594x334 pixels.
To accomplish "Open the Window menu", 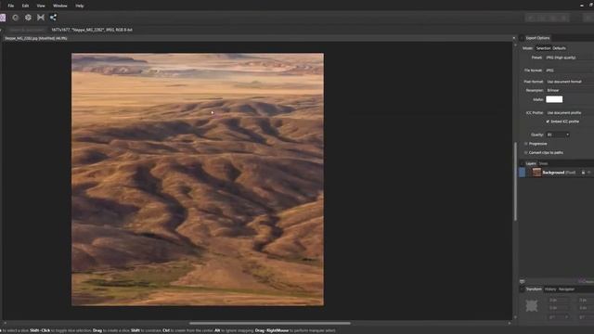I will pyautogui.click(x=59, y=6).
